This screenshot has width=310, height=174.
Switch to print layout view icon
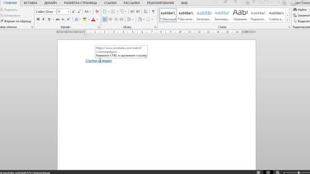[268, 173]
